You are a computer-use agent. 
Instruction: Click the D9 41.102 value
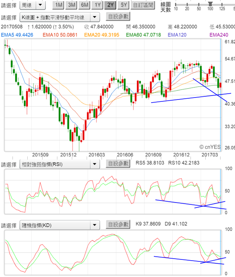point(176,224)
